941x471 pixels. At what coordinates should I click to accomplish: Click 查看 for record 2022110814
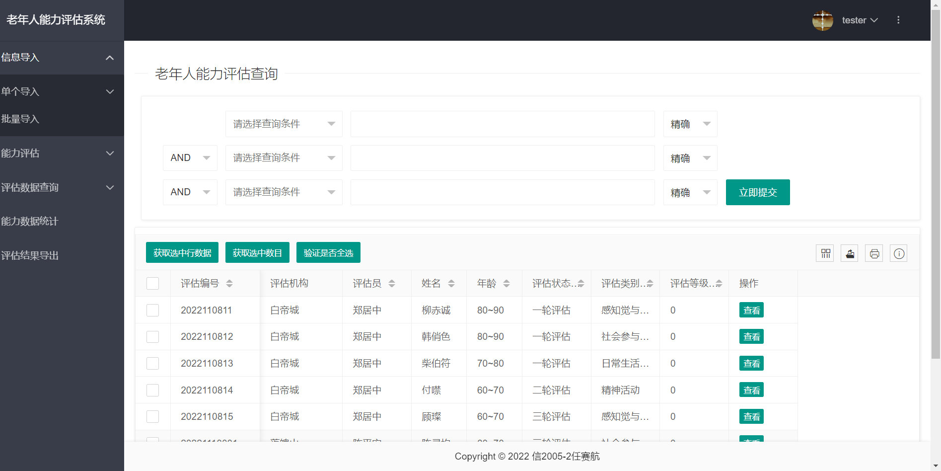point(751,390)
